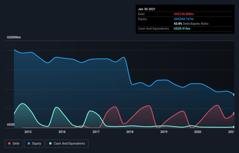Select the 2016 x-axis label
Screen dimensions: 239x153
[62, 132]
